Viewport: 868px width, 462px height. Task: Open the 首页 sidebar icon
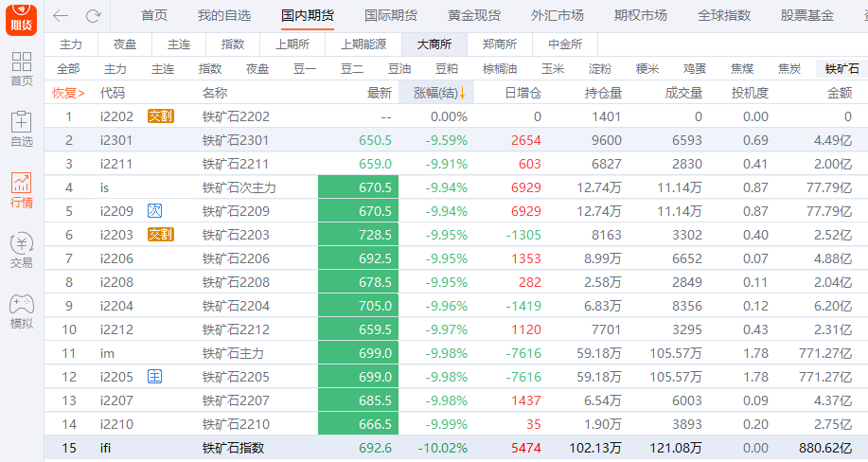pyautogui.click(x=21, y=69)
